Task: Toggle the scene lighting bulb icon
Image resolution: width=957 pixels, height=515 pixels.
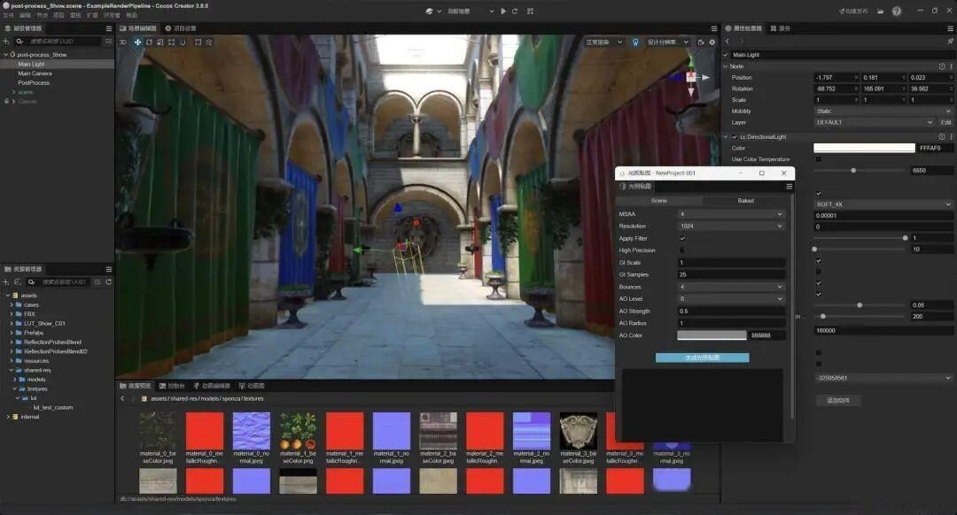Action: (634, 42)
